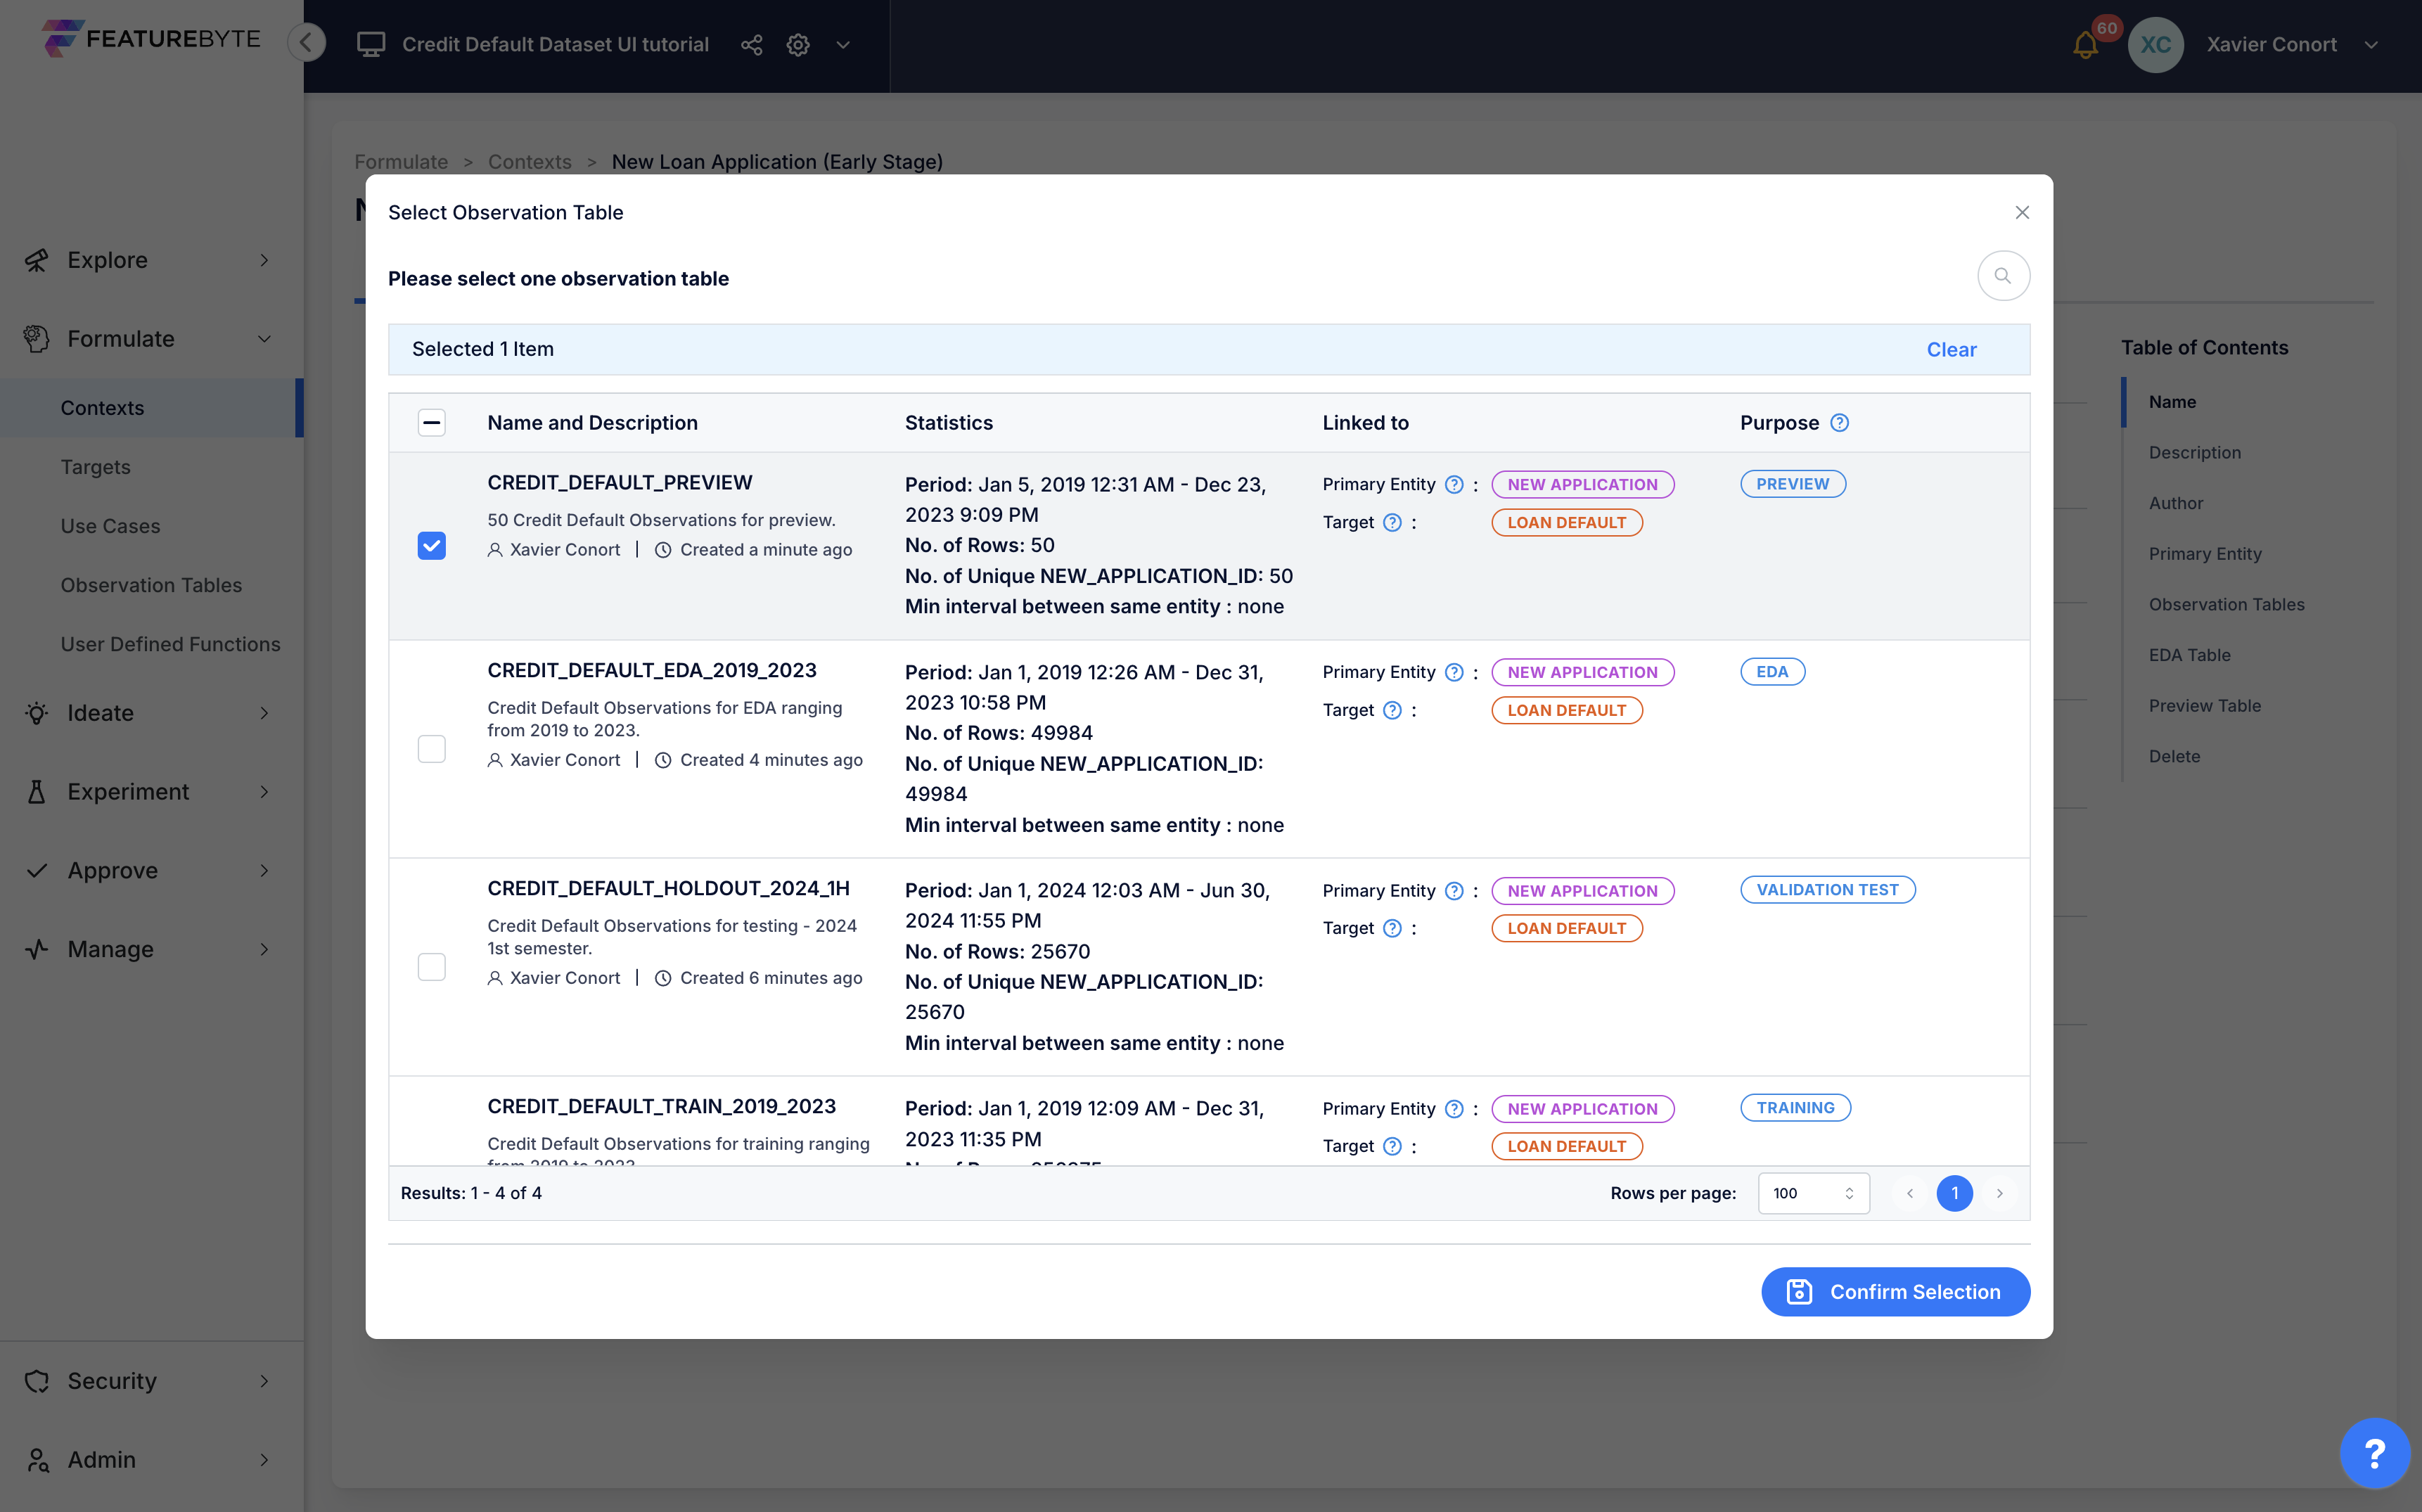The height and width of the screenshot is (1512, 2422).
Task: Click the TRAINING purpose tag
Action: coord(1795,1108)
